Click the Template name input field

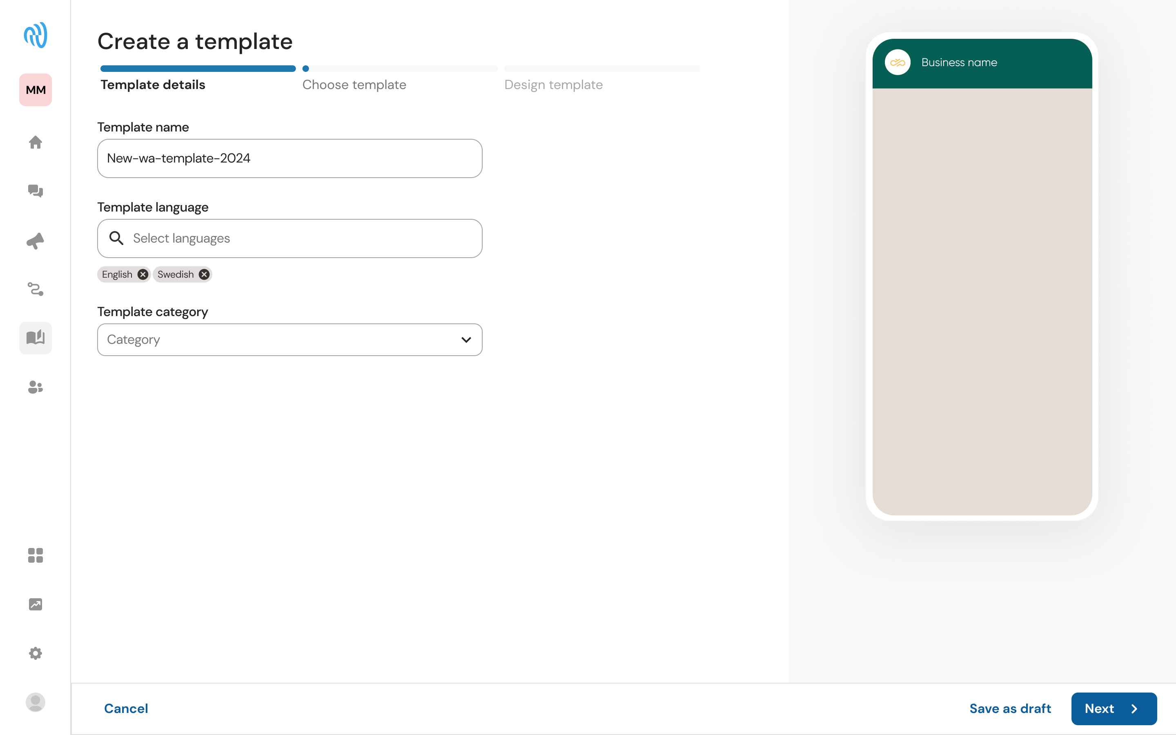click(x=290, y=158)
